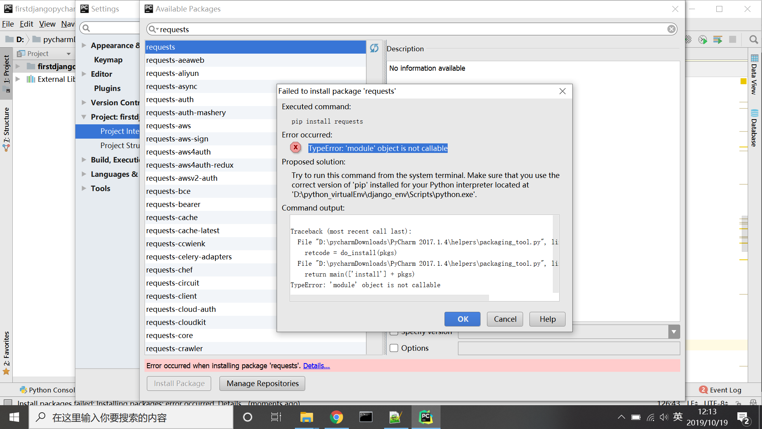Open the Project view dropdown arrow

pos(69,54)
